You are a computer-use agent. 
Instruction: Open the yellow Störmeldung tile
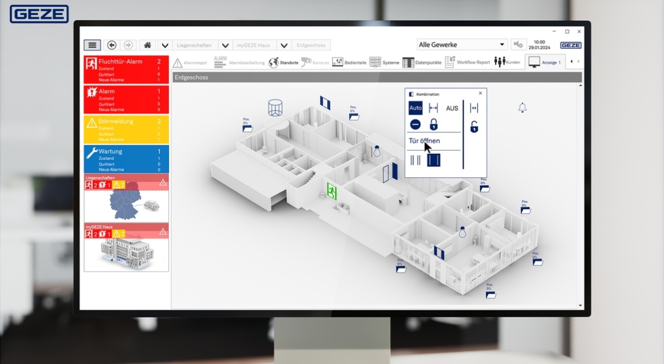126,129
